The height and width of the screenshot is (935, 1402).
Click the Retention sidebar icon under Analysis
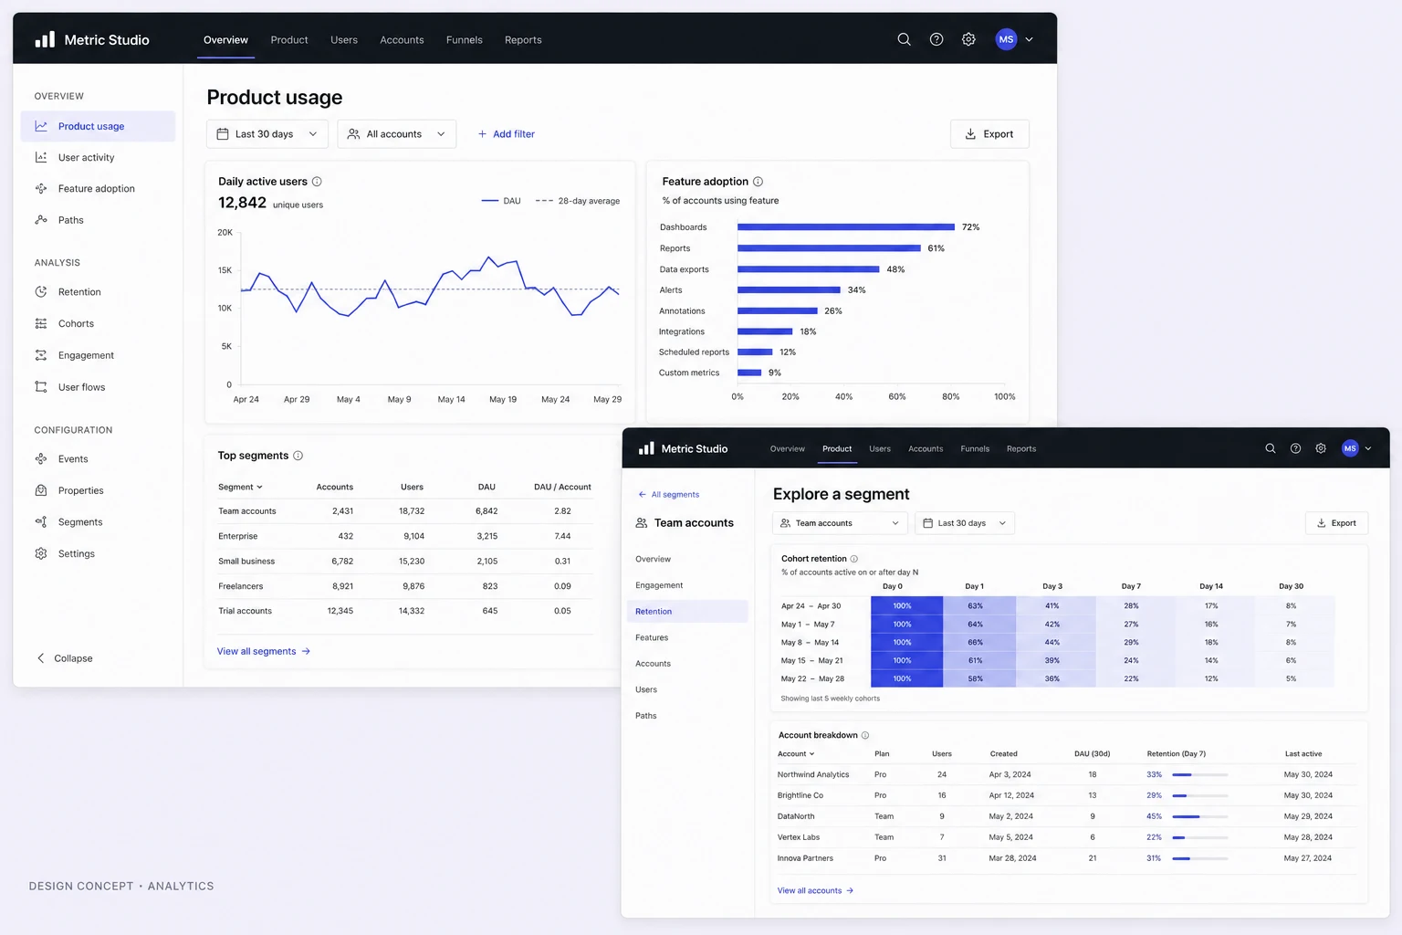41,292
